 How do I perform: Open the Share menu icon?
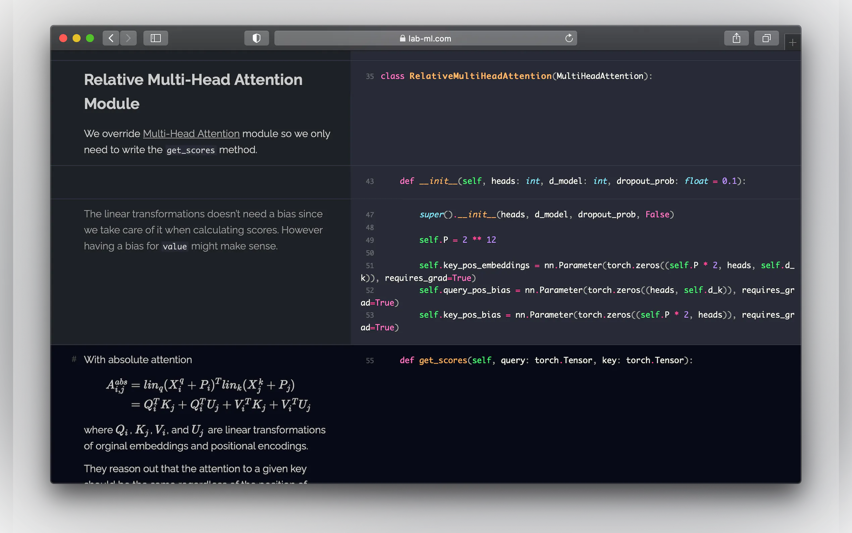tap(736, 38)
